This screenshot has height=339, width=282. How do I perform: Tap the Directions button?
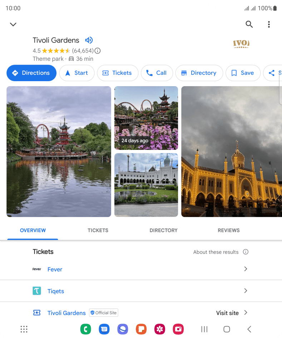point(31,73)
